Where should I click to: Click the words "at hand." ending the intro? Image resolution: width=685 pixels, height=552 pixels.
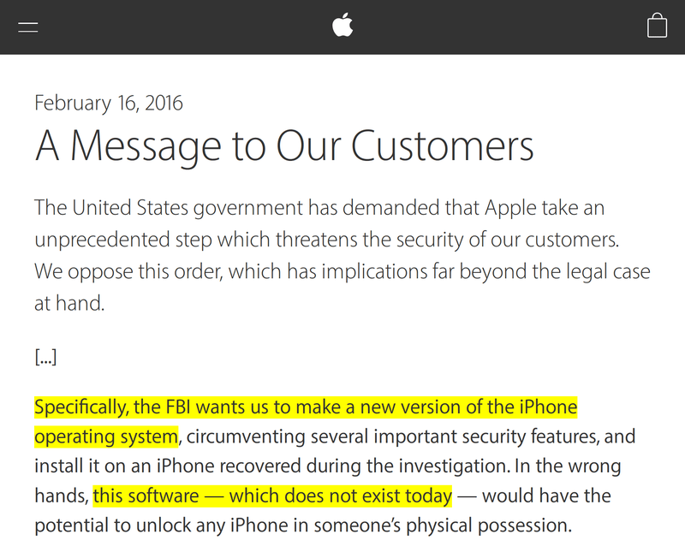point(69,303)
